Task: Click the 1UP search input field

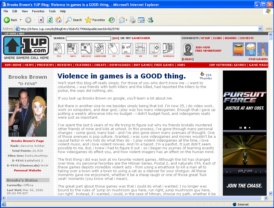Action: 88,39
